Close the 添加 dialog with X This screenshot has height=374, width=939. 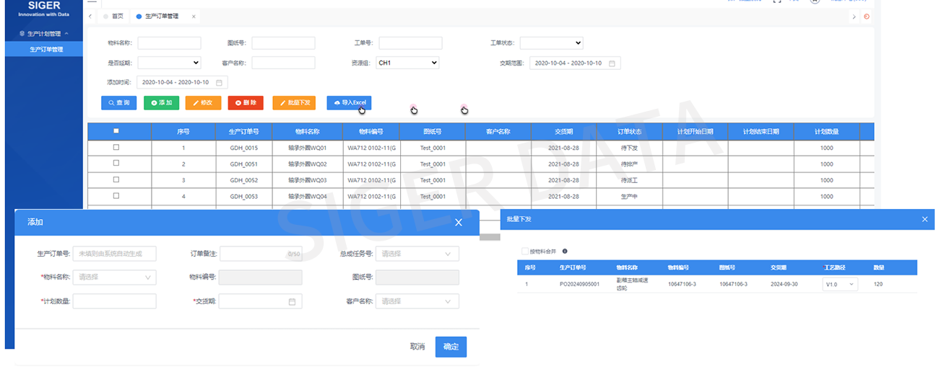[458, 223]
